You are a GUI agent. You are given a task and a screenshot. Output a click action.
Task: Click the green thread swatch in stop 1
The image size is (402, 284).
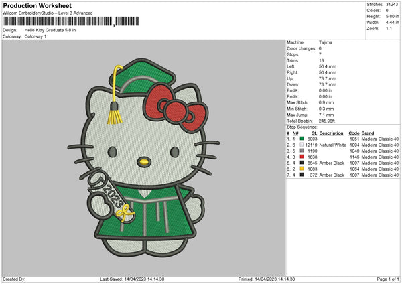[x=302, y=139]
